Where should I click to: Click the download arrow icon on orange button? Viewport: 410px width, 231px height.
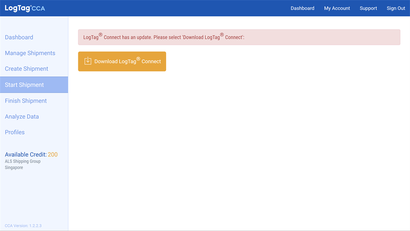click(88, 61)
